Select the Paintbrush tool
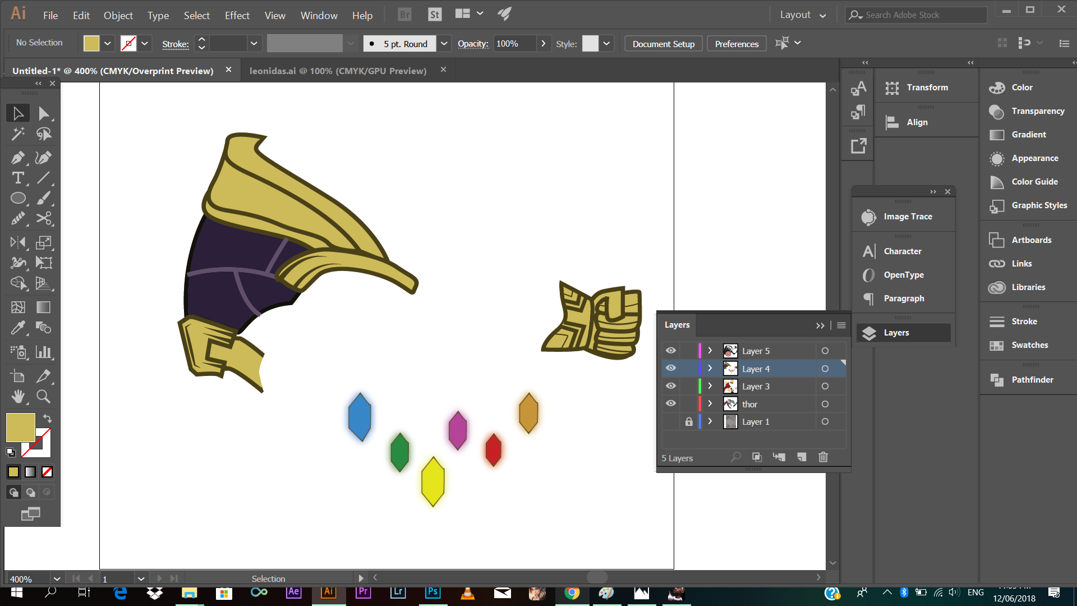The height and width of the screenshot is (606, 1077). coord(44,198)
